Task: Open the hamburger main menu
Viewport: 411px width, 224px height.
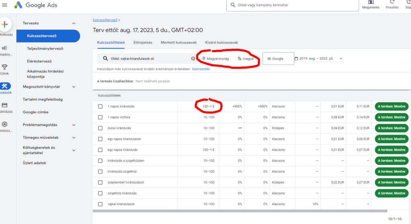Action: (x=5, y=5)
